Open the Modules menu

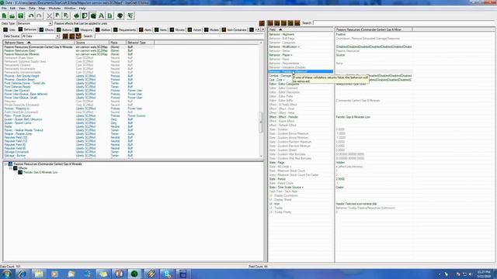coord(54,9)
